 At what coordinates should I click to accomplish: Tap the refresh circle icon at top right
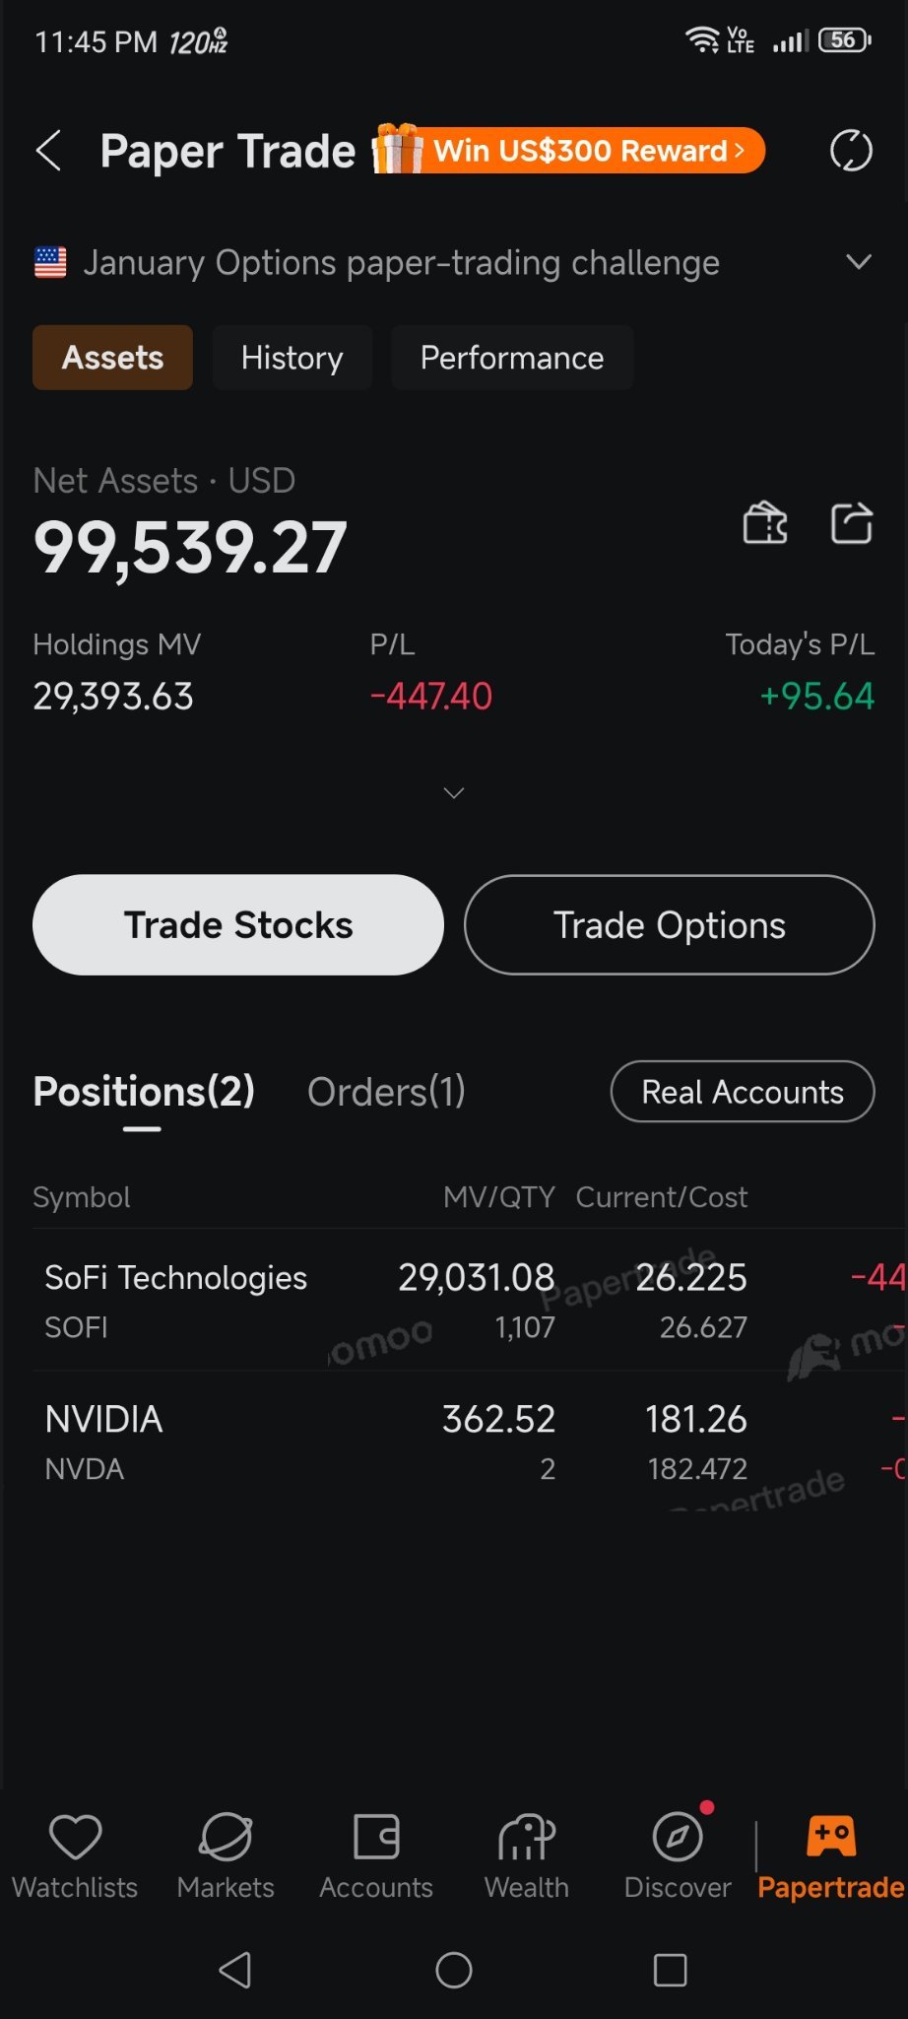(851, 151)
